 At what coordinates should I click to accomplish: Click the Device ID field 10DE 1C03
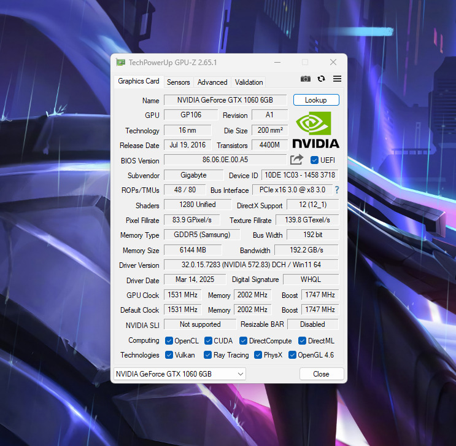click(x=300, y=175)
